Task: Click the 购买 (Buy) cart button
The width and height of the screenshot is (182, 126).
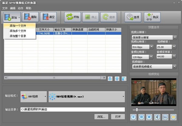Action: point(152,17)
